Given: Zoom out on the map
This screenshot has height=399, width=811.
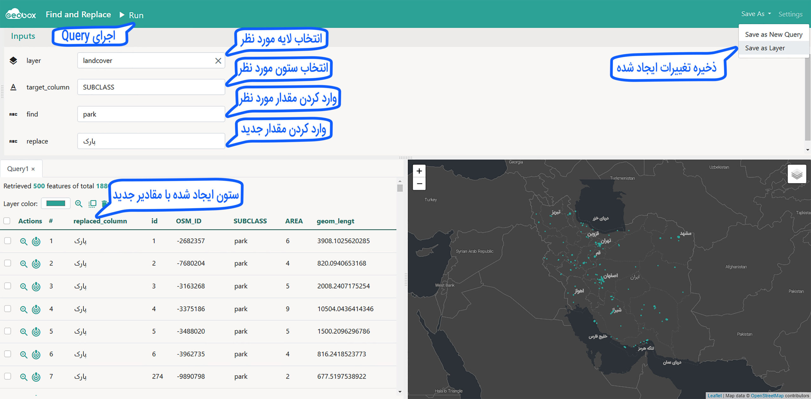Looking at the screenshot, I should (419, 184).
